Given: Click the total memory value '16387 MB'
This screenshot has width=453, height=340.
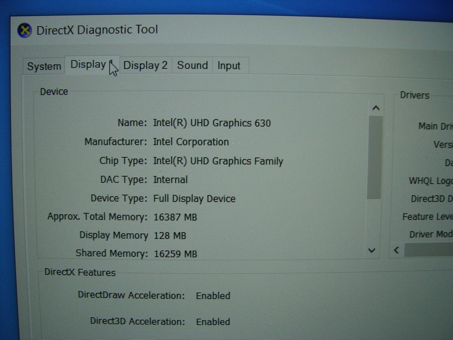Looking at the screenshot, I should (x=175, y=217).
